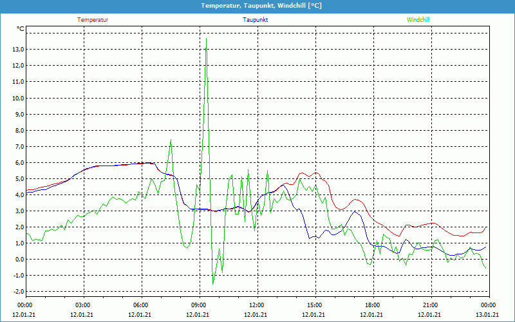Image resolution: width=515 pixels, height=322 pixels.
Task: Click the highest green Windchill spike peak
Action: tap(206, 39)
